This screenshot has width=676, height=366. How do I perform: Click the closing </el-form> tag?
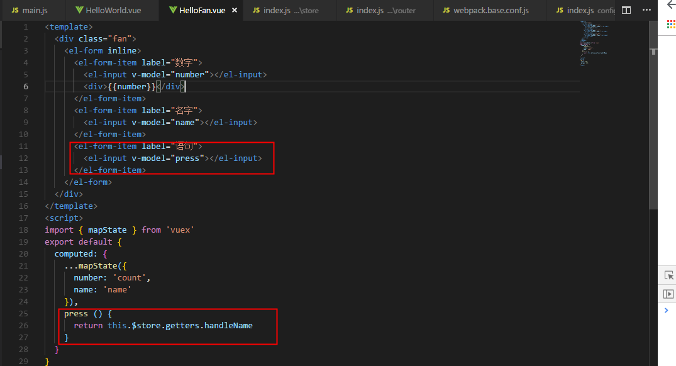click(x=88, y=182)
